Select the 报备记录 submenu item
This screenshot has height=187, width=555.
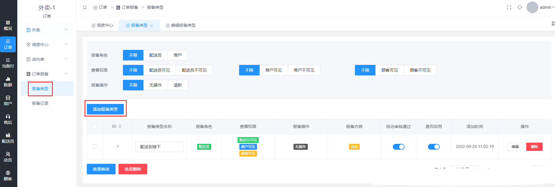(40, 103)
